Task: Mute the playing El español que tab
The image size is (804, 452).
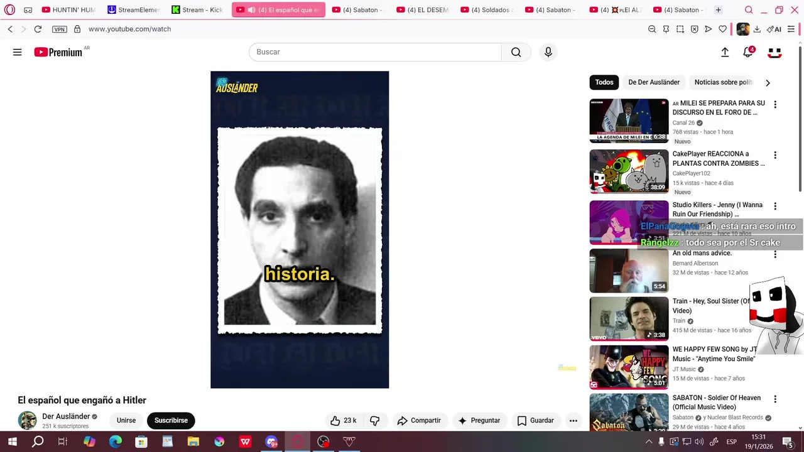Action: [x=251, y=10]
